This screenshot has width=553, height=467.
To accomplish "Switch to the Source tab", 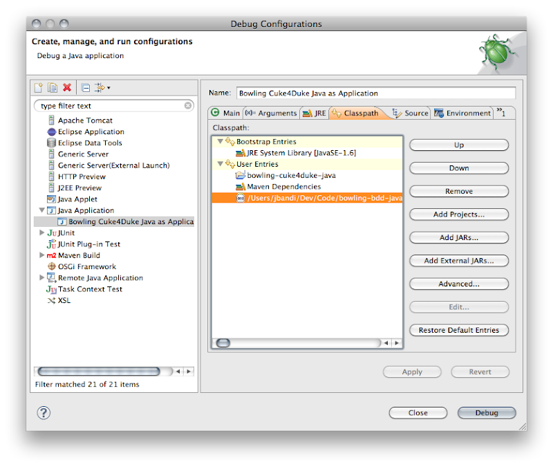I will coord(411,113).
